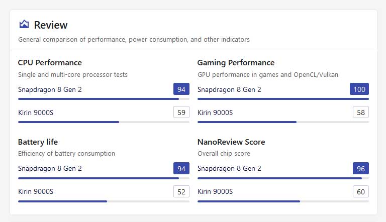Image resolution: width=386 pixels, height=222 pixels.
Task: Click the Review heading
Action: pyautogui.click(x=51, y=25)
